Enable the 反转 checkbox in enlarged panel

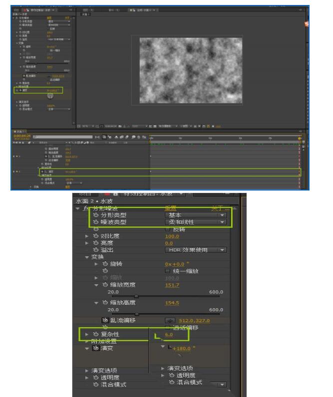168,229
